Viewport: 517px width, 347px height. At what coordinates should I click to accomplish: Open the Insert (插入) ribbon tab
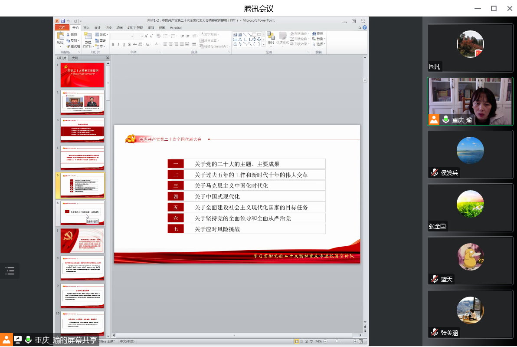pyautogui.click(x=86, y=27)
